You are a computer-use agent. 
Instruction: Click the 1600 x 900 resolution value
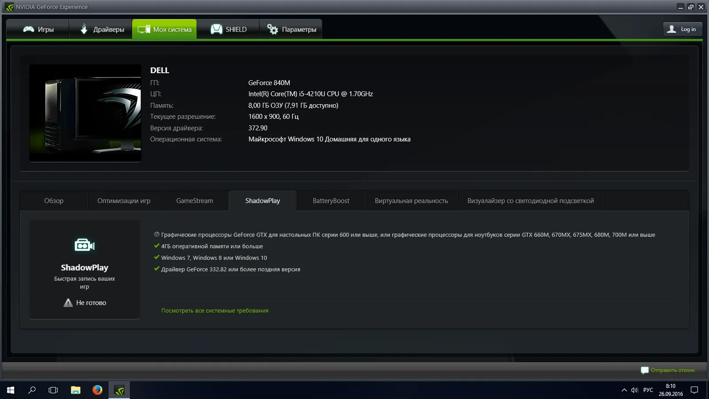[x=273, y=117]
